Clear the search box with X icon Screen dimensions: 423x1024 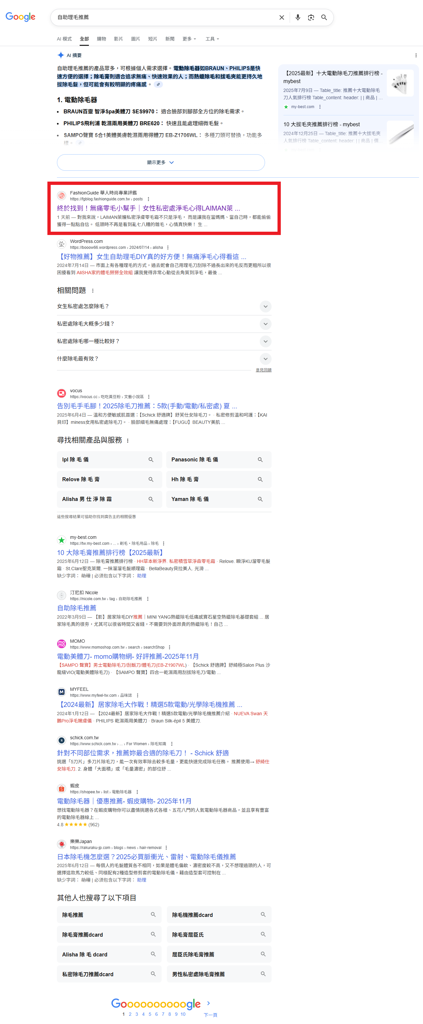point(281,17)
